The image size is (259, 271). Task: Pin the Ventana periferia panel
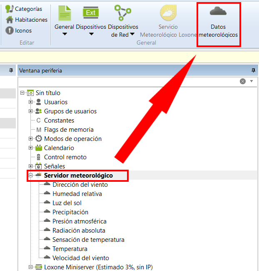tap(253, 70)
